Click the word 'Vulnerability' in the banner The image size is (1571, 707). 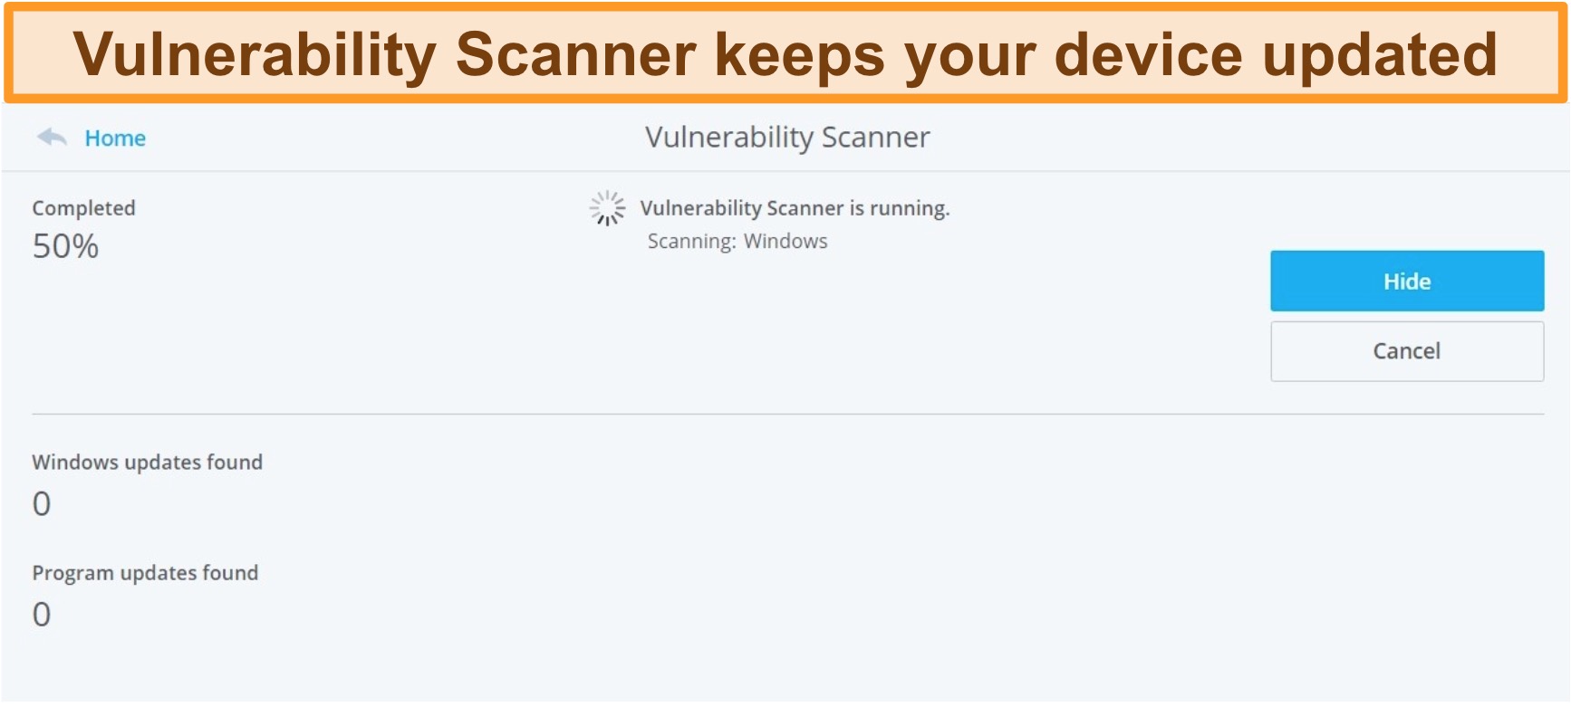(x=255, y=56)
